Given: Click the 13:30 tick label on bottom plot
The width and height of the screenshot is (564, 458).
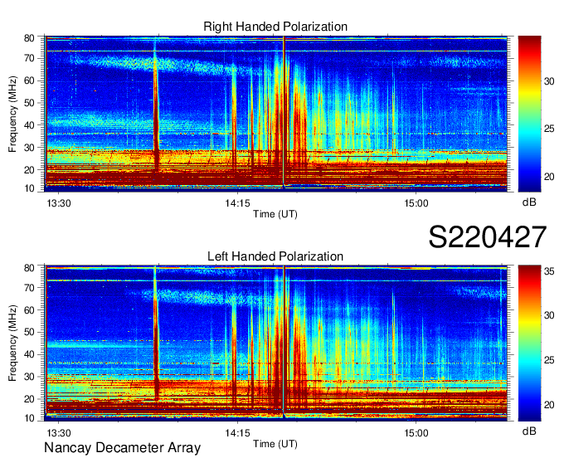Looking at the screenshot, I should [x=59, y=433].
